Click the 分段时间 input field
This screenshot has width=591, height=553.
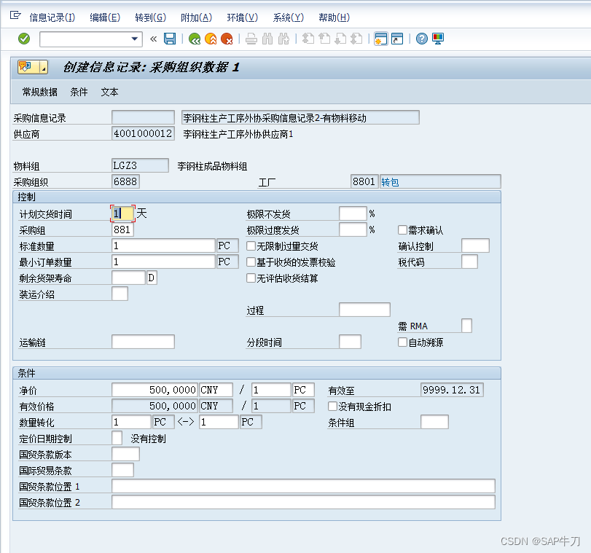(350, 342)
